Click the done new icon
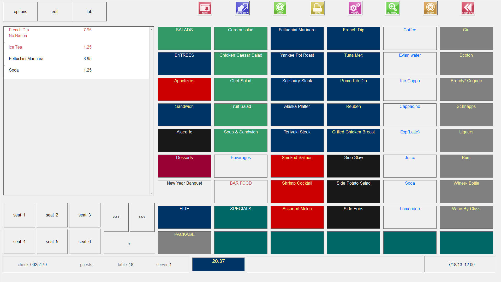 (x=242, y=8)
